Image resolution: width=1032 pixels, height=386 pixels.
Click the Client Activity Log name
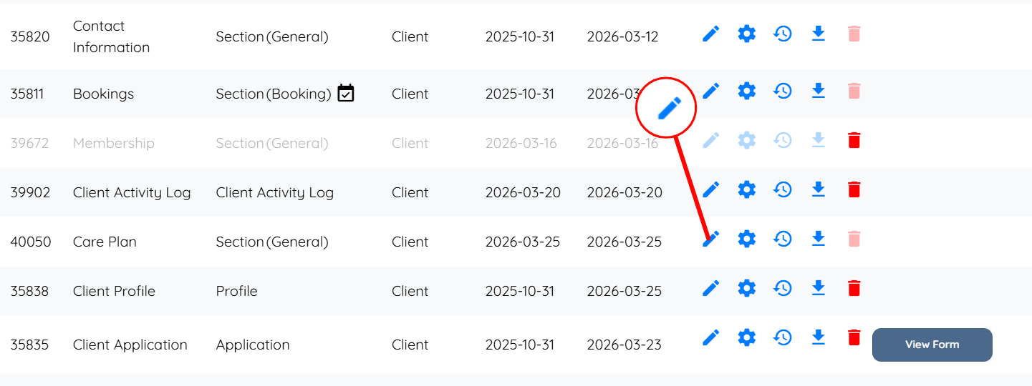[x=132, y=192]
